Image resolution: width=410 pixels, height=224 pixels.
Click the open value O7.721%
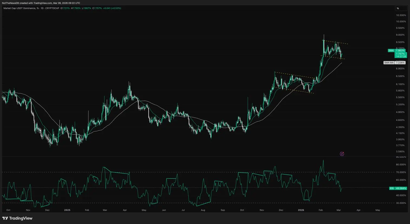tap(65, 8)
